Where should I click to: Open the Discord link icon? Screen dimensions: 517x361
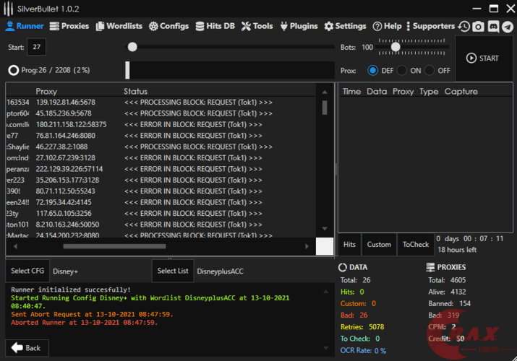pos(493,26)
